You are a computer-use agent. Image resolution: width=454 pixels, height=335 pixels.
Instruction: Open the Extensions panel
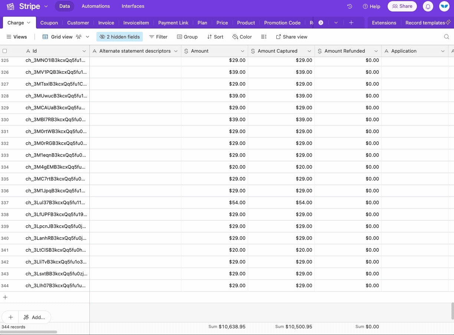point(384,23)
